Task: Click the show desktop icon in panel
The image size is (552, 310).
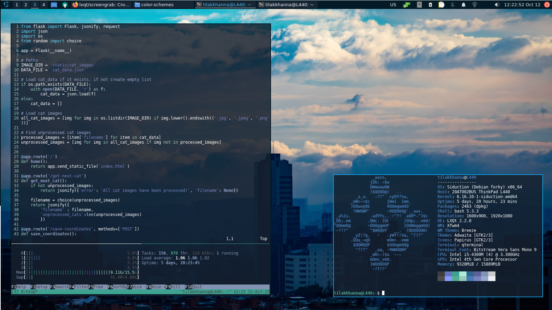Action: tap(54, 4)
